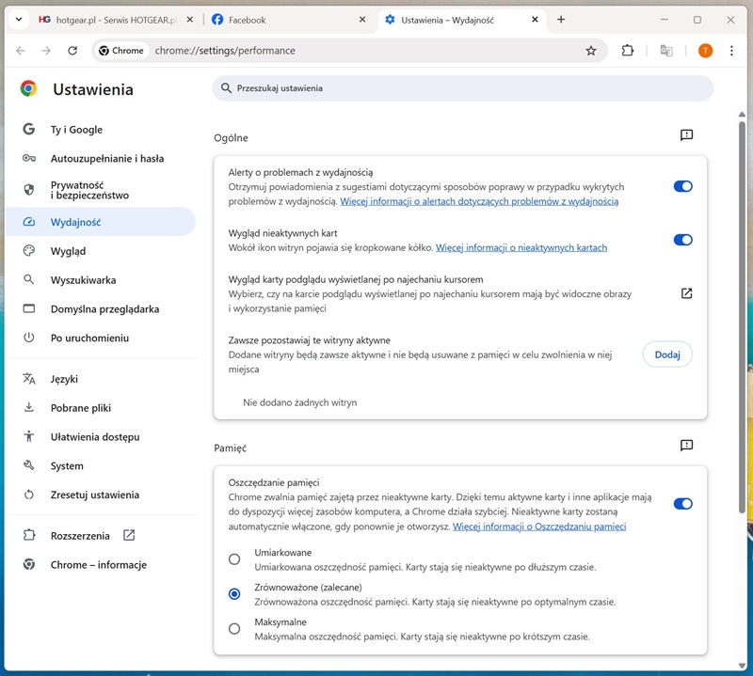Click the Google Translate icon in toolbar

[x=666, y=51]
